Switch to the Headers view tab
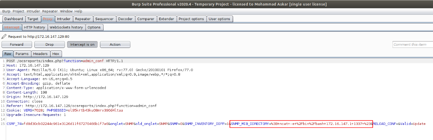Screen dimensions: 433x140 [40, 54]
